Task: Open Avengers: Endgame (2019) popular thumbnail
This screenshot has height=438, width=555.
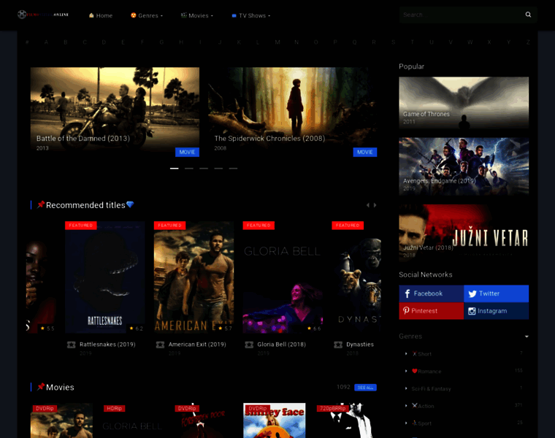Action: pyautogui.click(x=464, y=166)
